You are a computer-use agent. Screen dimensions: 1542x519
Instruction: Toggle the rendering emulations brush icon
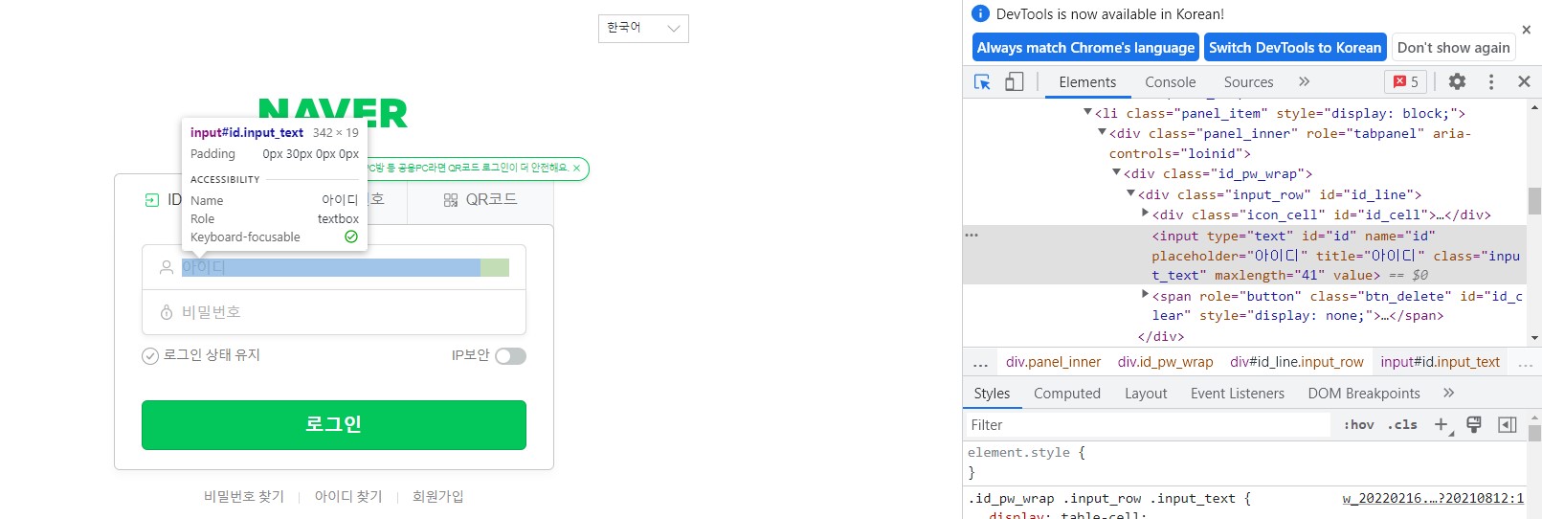(1474, 424)
